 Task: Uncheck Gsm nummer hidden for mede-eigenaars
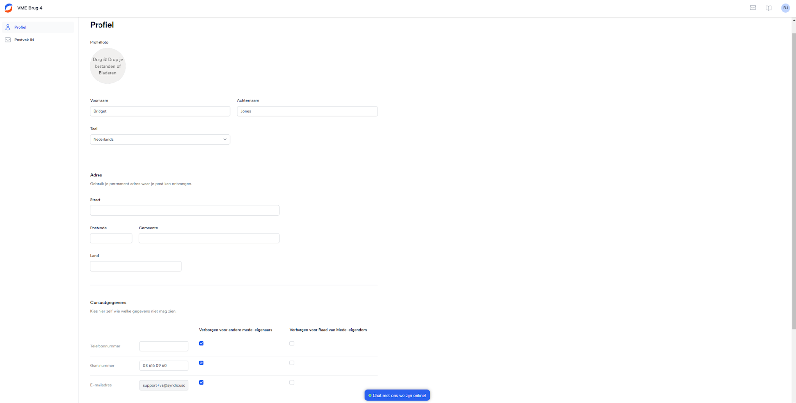[x=201, y=363]
